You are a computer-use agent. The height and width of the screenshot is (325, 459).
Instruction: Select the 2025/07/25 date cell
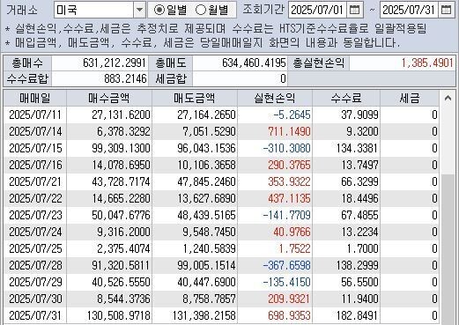click(x=35, y=248)
